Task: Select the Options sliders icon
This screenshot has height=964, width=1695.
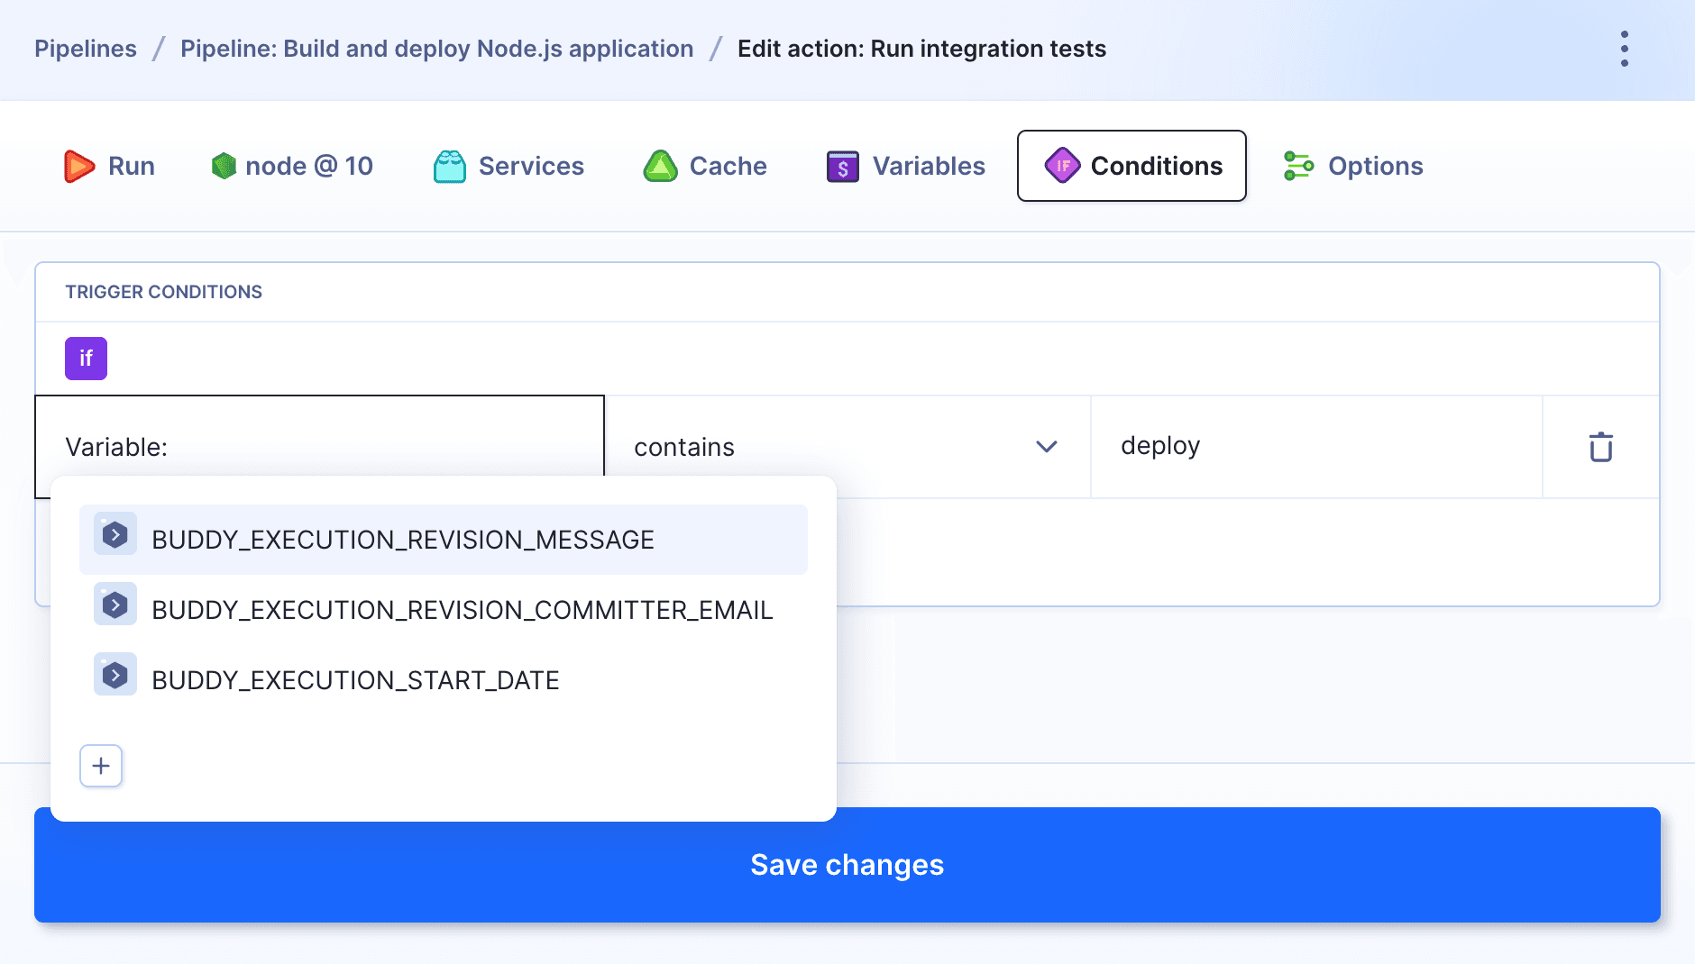Action: click(1298, 166)
